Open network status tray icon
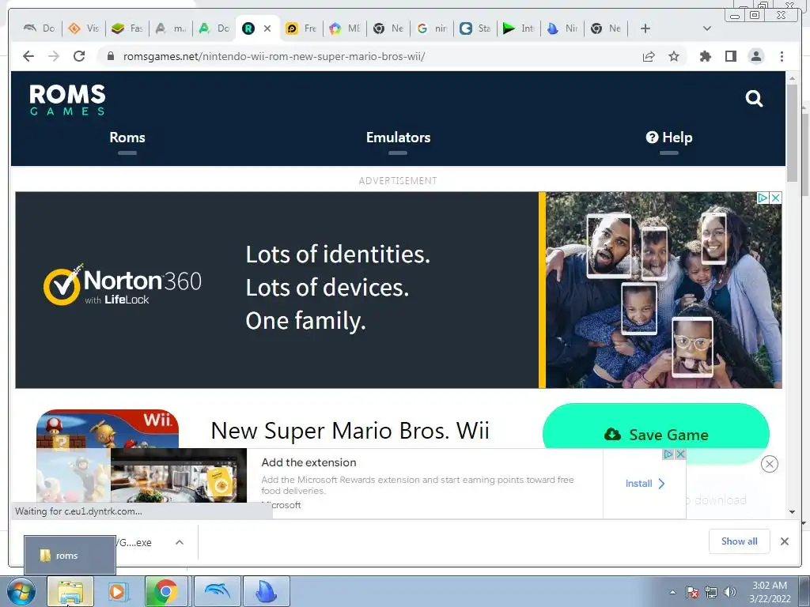 pos(711,592)
